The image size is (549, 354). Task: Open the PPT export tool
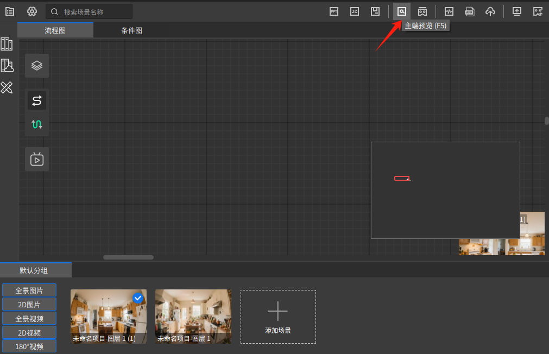pos(334,11)
